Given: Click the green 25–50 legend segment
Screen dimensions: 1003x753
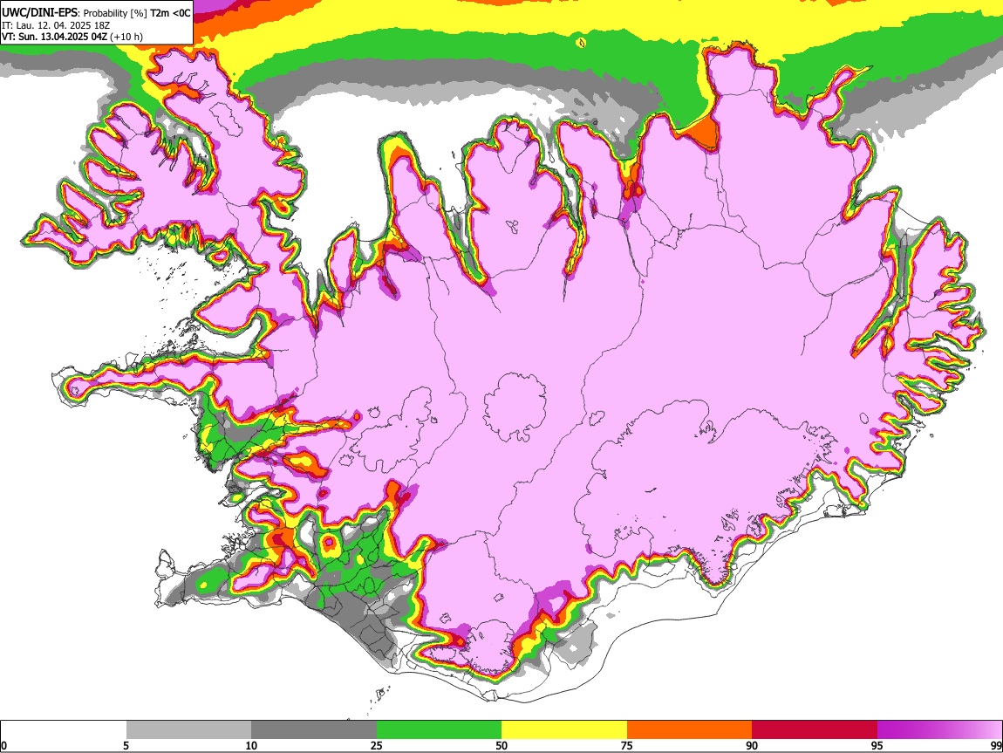Looking at the screenshot, I should 439,730.
